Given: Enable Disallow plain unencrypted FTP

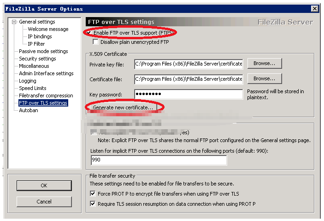Looking at the screenshot, I should click(96, 42).
